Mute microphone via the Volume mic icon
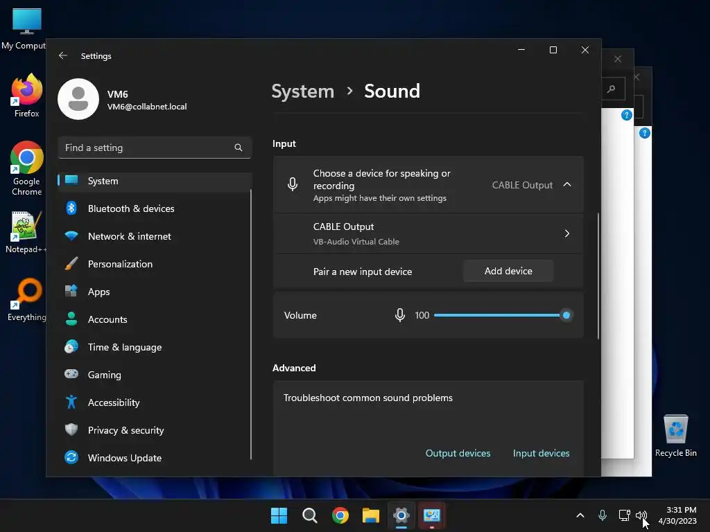Viewport: 710px width, 532px height. pos(400,315)
